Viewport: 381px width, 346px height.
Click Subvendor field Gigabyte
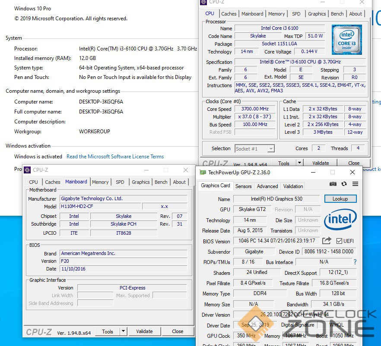click(254, 252)
